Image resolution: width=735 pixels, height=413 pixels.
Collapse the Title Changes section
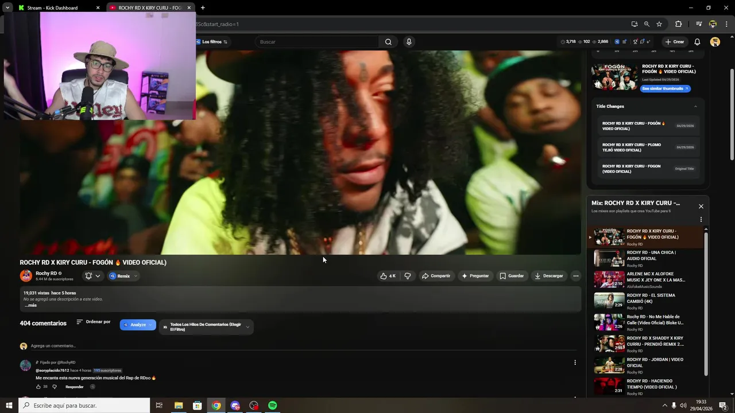(x=695, y=106)
